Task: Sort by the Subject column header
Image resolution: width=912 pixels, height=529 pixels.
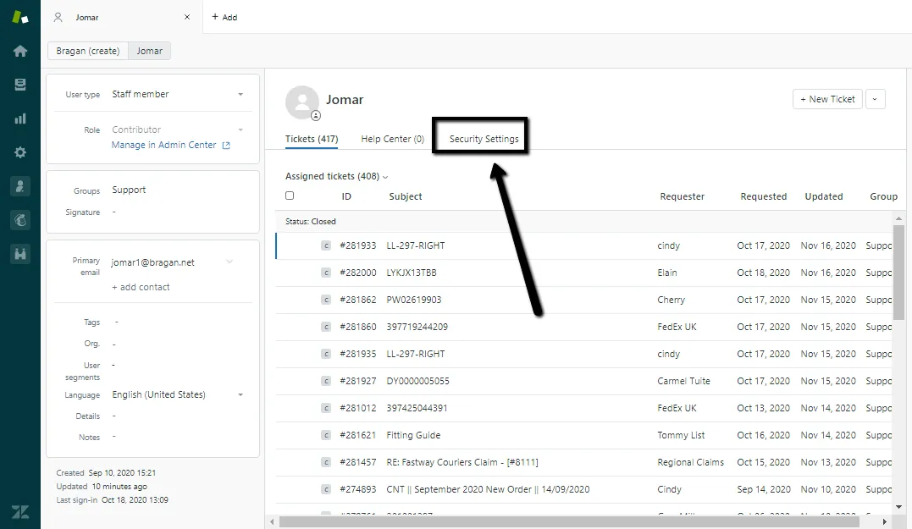Action: tap(406, 196)
